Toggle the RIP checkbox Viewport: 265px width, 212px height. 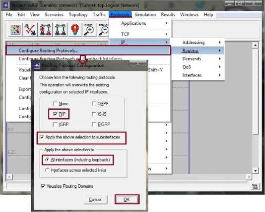[55, 114]
